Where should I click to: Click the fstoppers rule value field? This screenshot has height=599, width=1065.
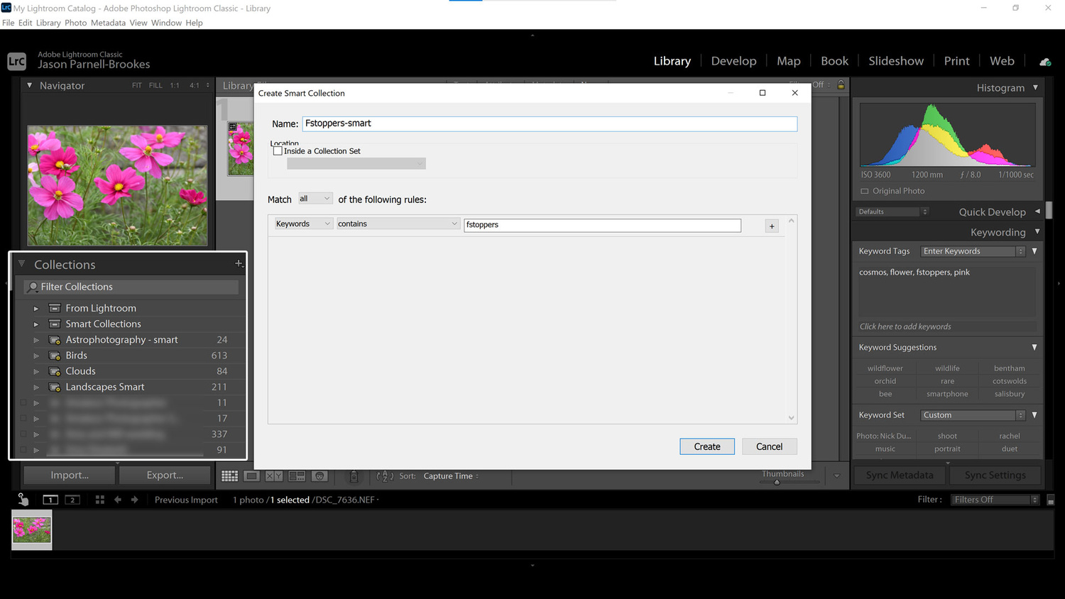pyautogui.click(x=602, y=225)
